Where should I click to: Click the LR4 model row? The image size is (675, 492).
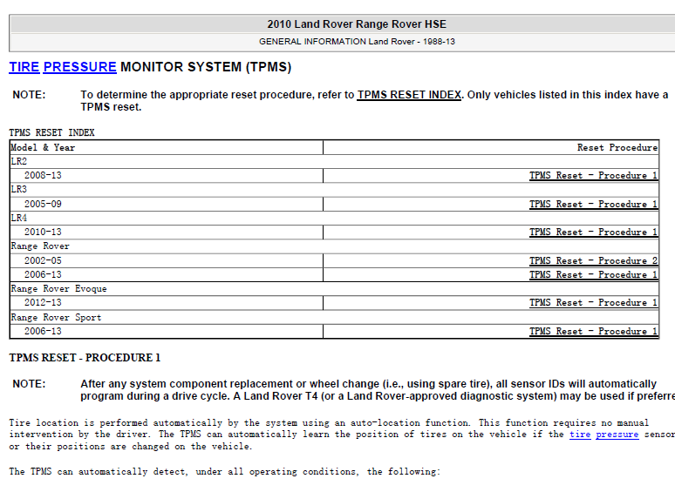click(x=334, y=218)
